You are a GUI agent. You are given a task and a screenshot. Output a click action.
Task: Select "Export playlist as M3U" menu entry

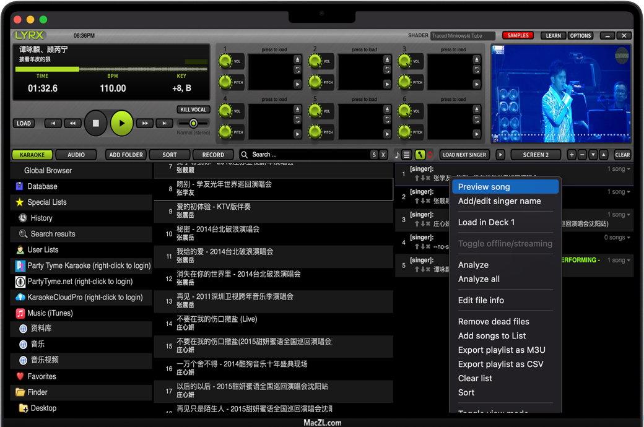502,350
